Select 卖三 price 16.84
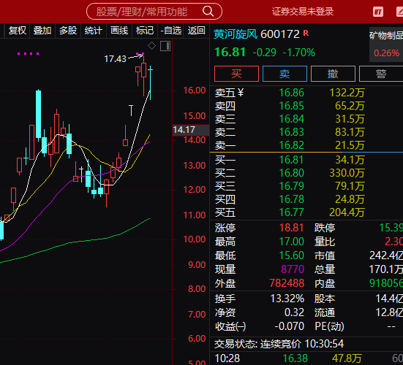Image resolution: width=403 pixels, height=365 pixels. point(291,119)
